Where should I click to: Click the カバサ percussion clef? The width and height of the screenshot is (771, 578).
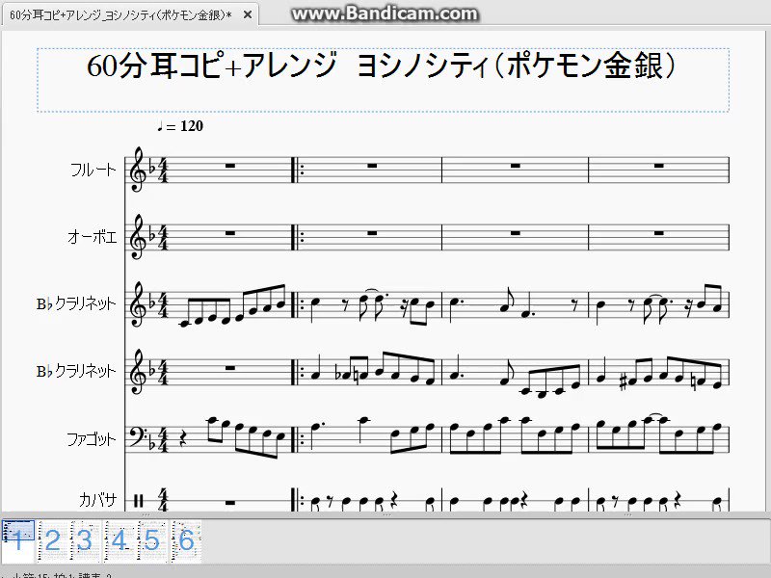tap(138, 501)
